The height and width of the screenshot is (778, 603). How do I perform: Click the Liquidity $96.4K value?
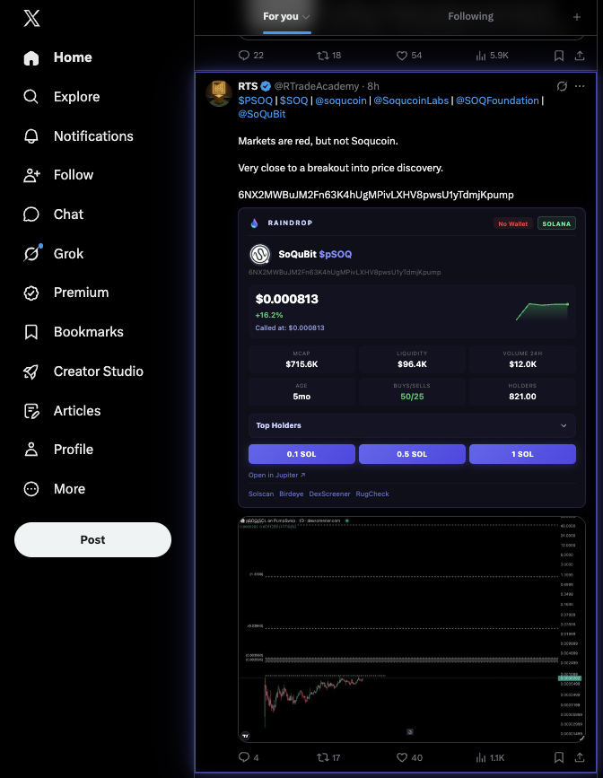click(412, 364)
